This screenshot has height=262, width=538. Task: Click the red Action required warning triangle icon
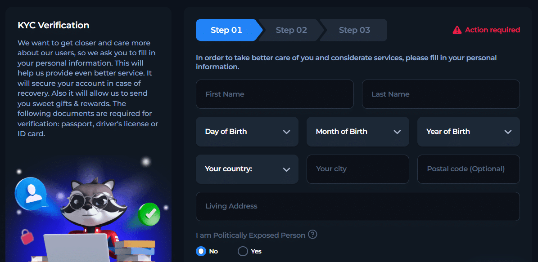458,30
